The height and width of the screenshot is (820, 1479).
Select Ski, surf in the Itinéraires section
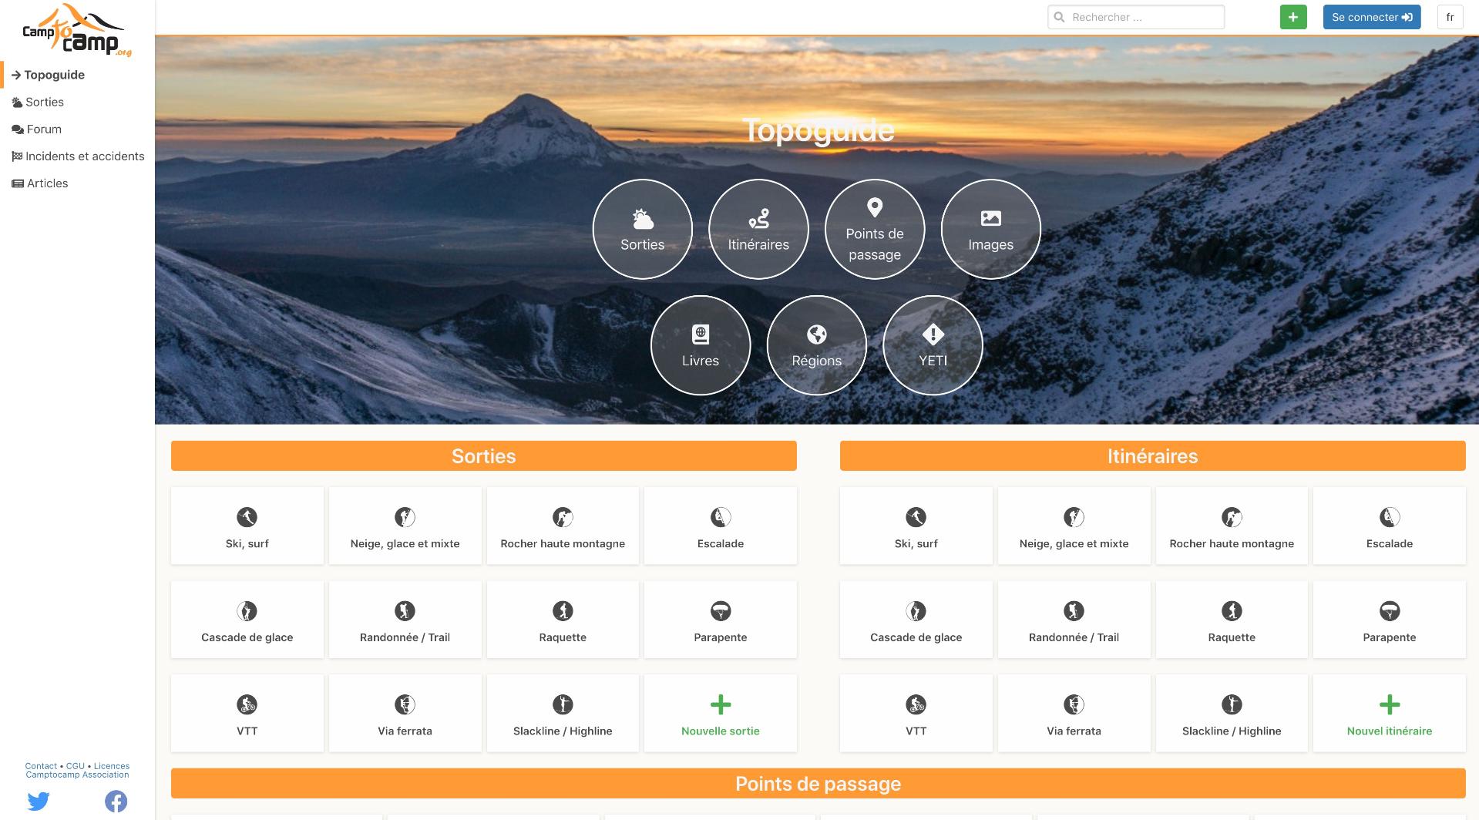916,526
